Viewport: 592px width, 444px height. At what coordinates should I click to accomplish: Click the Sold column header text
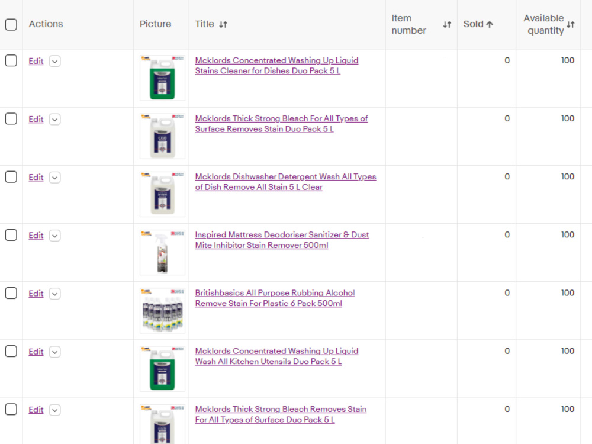[474, 24]
